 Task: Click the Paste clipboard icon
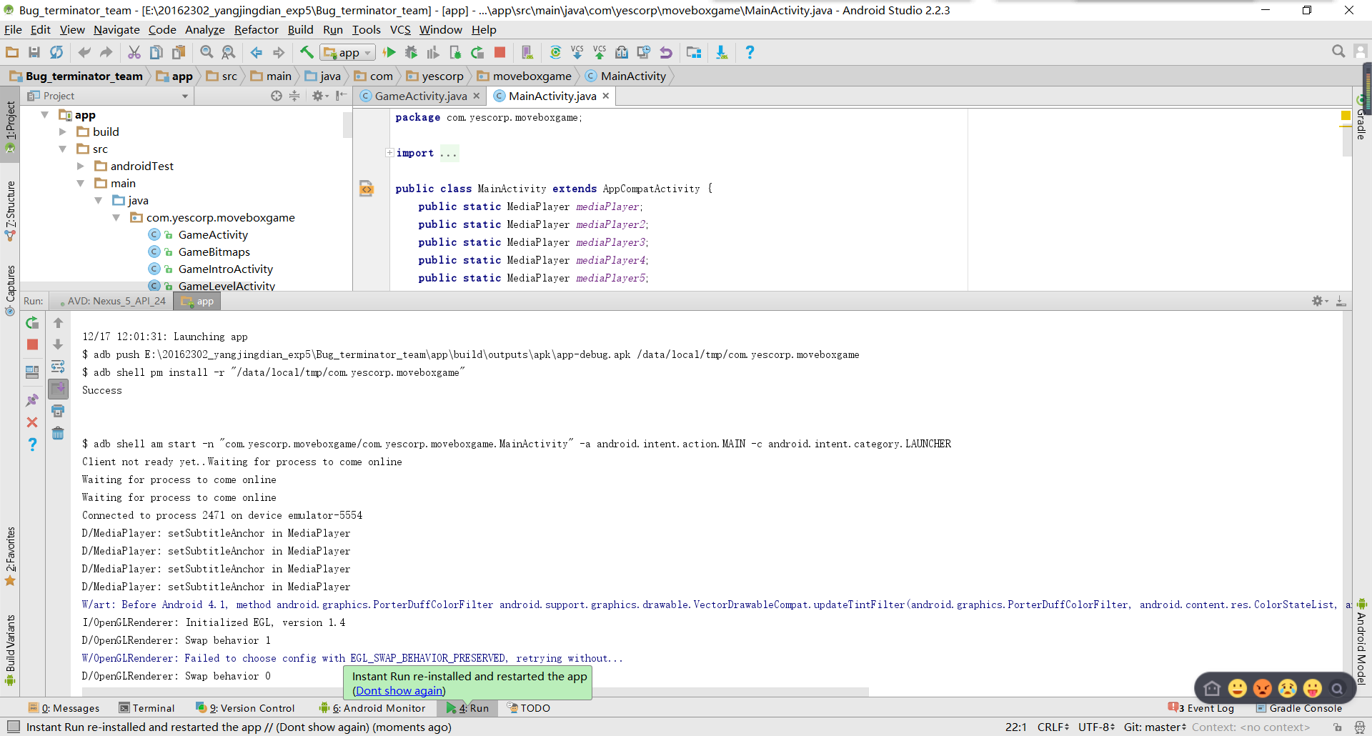tap(179, 52)
